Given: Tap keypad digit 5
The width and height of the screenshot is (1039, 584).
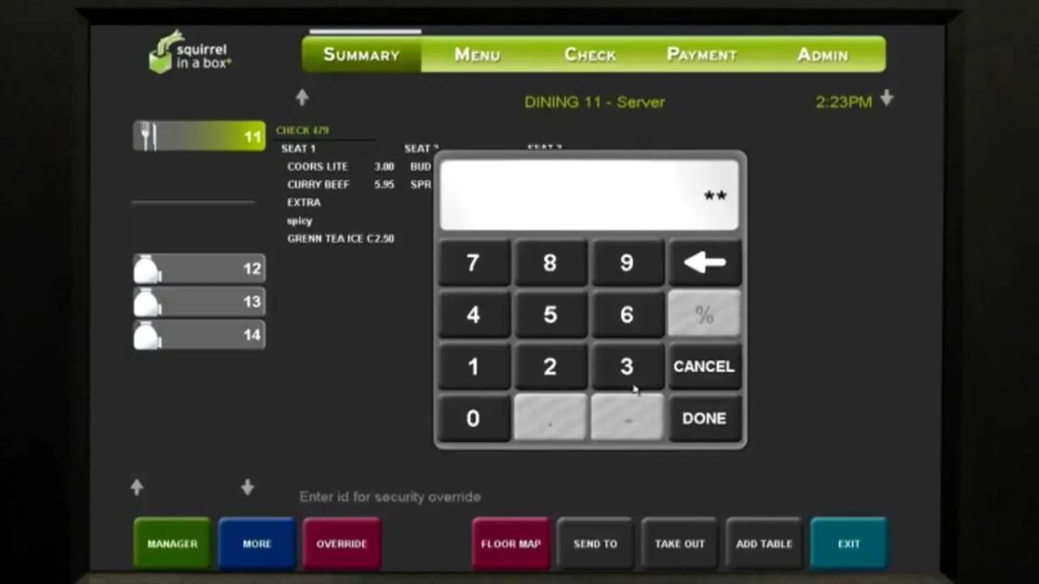Looking at the screenshot, I should pos(551,315).
